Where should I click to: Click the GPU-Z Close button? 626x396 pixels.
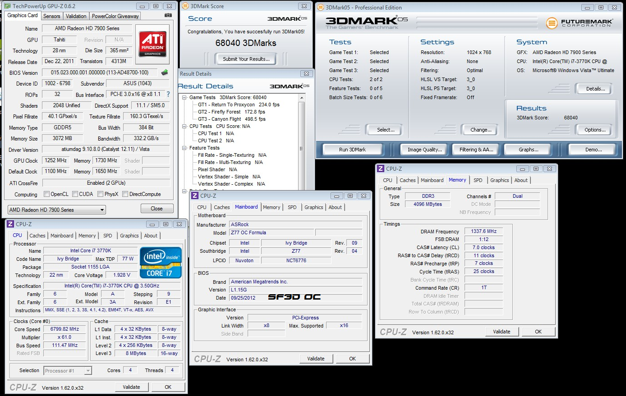coord(157,209)
